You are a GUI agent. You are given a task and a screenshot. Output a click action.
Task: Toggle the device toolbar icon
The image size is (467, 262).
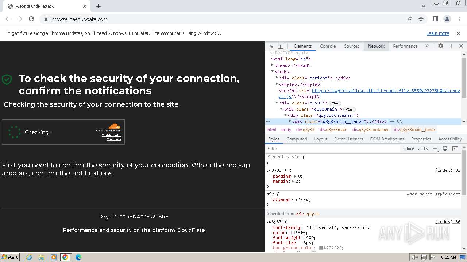click(x=281, y=46)
